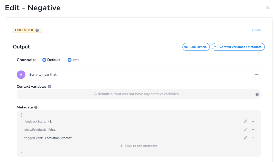The width and height of the screenshot is (274, 162).
Task: Open the three-dot menu for the message
Action: [257, 75]
